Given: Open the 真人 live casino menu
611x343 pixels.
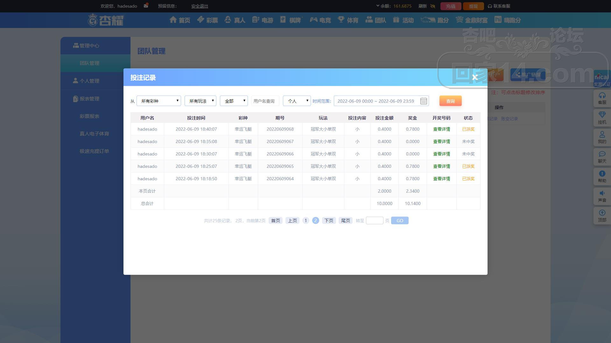Looking at the screenshot, I should pyautogui.click(x=235, y=20).
